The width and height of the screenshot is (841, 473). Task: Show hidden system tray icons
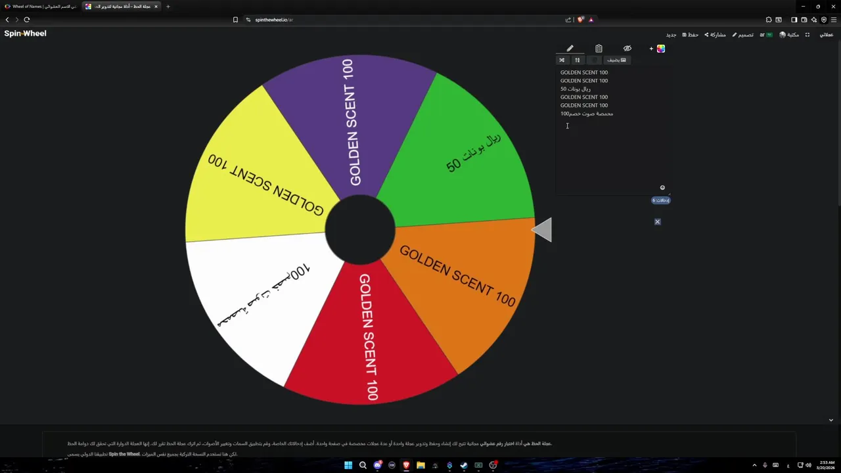(x=754, y=466)
